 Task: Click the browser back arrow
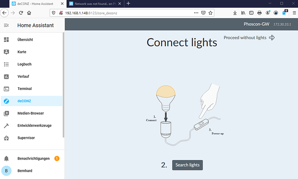(5, 13)
